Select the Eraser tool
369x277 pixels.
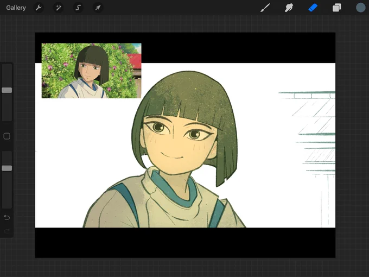coord(313,8)
